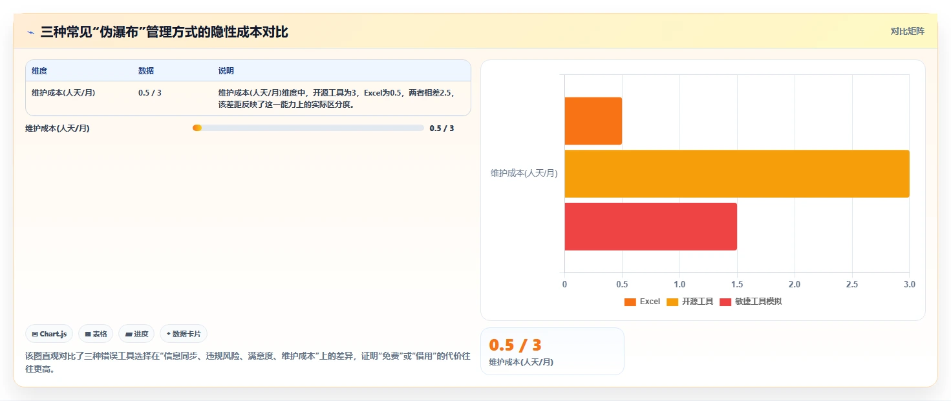Click the 维护成本(人天/月) label left of progress bar
The height and width of the screenshot is (401, 951).
point(58,128)
